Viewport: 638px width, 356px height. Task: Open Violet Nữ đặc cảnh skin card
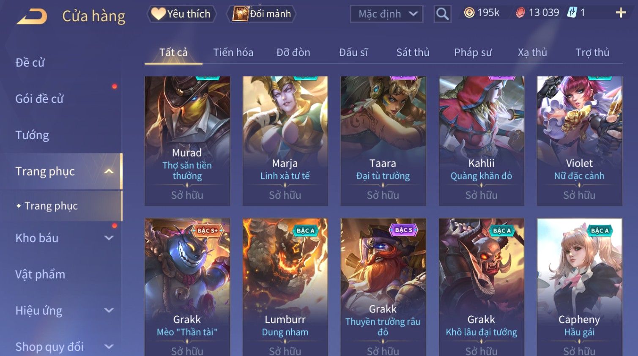pos(579,141)
